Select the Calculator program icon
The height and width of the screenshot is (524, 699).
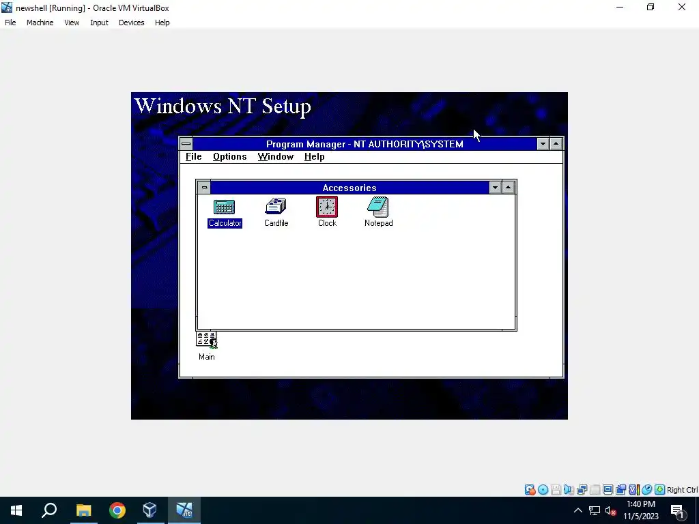coord(225,212)
